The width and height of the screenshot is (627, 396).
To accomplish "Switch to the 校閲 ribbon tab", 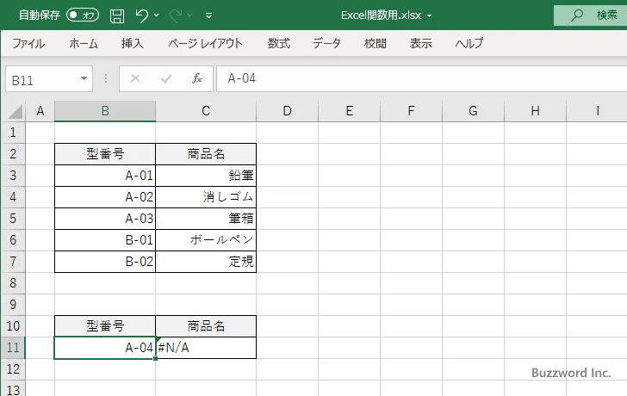I will 376,43.
